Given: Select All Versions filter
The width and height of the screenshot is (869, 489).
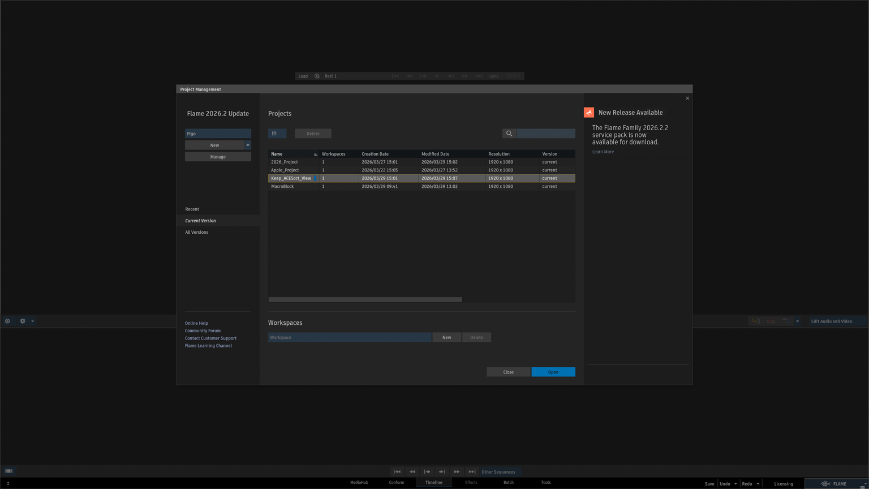Looking at the screenshot, I should tap(197, 232).
